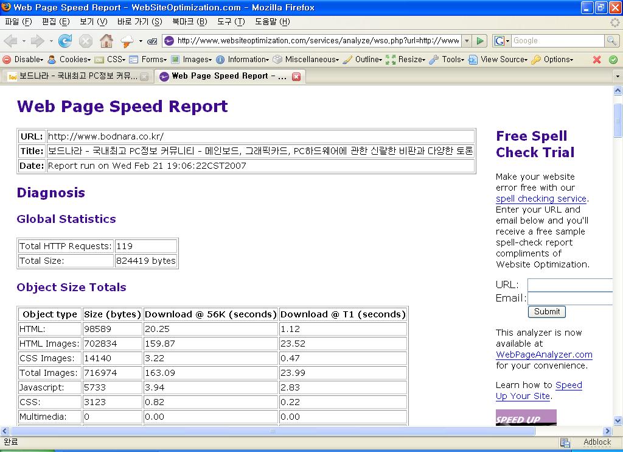Close the 보드나라 tab
The width and height of the screenshot is (623, 452).
click(x=145, y=77)
